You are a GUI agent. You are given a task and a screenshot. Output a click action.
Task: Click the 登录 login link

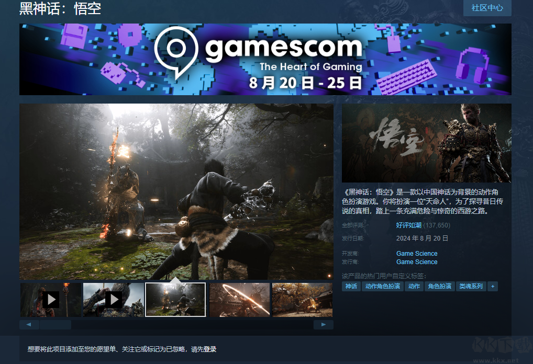click(x=210, y=349)
